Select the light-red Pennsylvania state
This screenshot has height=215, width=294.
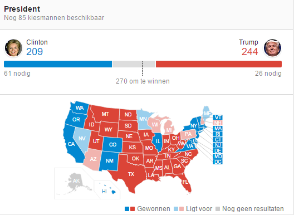(188, 134)
